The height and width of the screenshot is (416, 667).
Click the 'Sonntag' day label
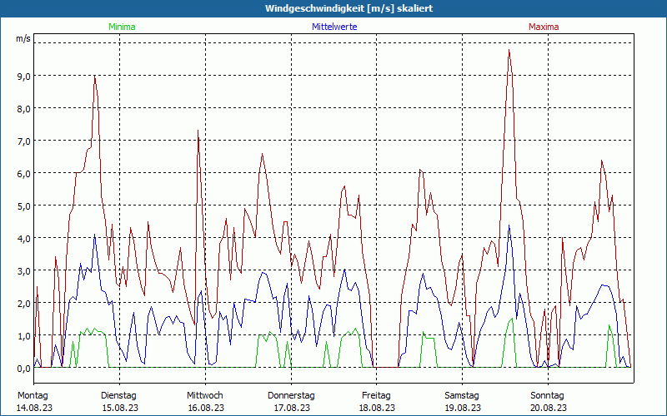point(548,396)
